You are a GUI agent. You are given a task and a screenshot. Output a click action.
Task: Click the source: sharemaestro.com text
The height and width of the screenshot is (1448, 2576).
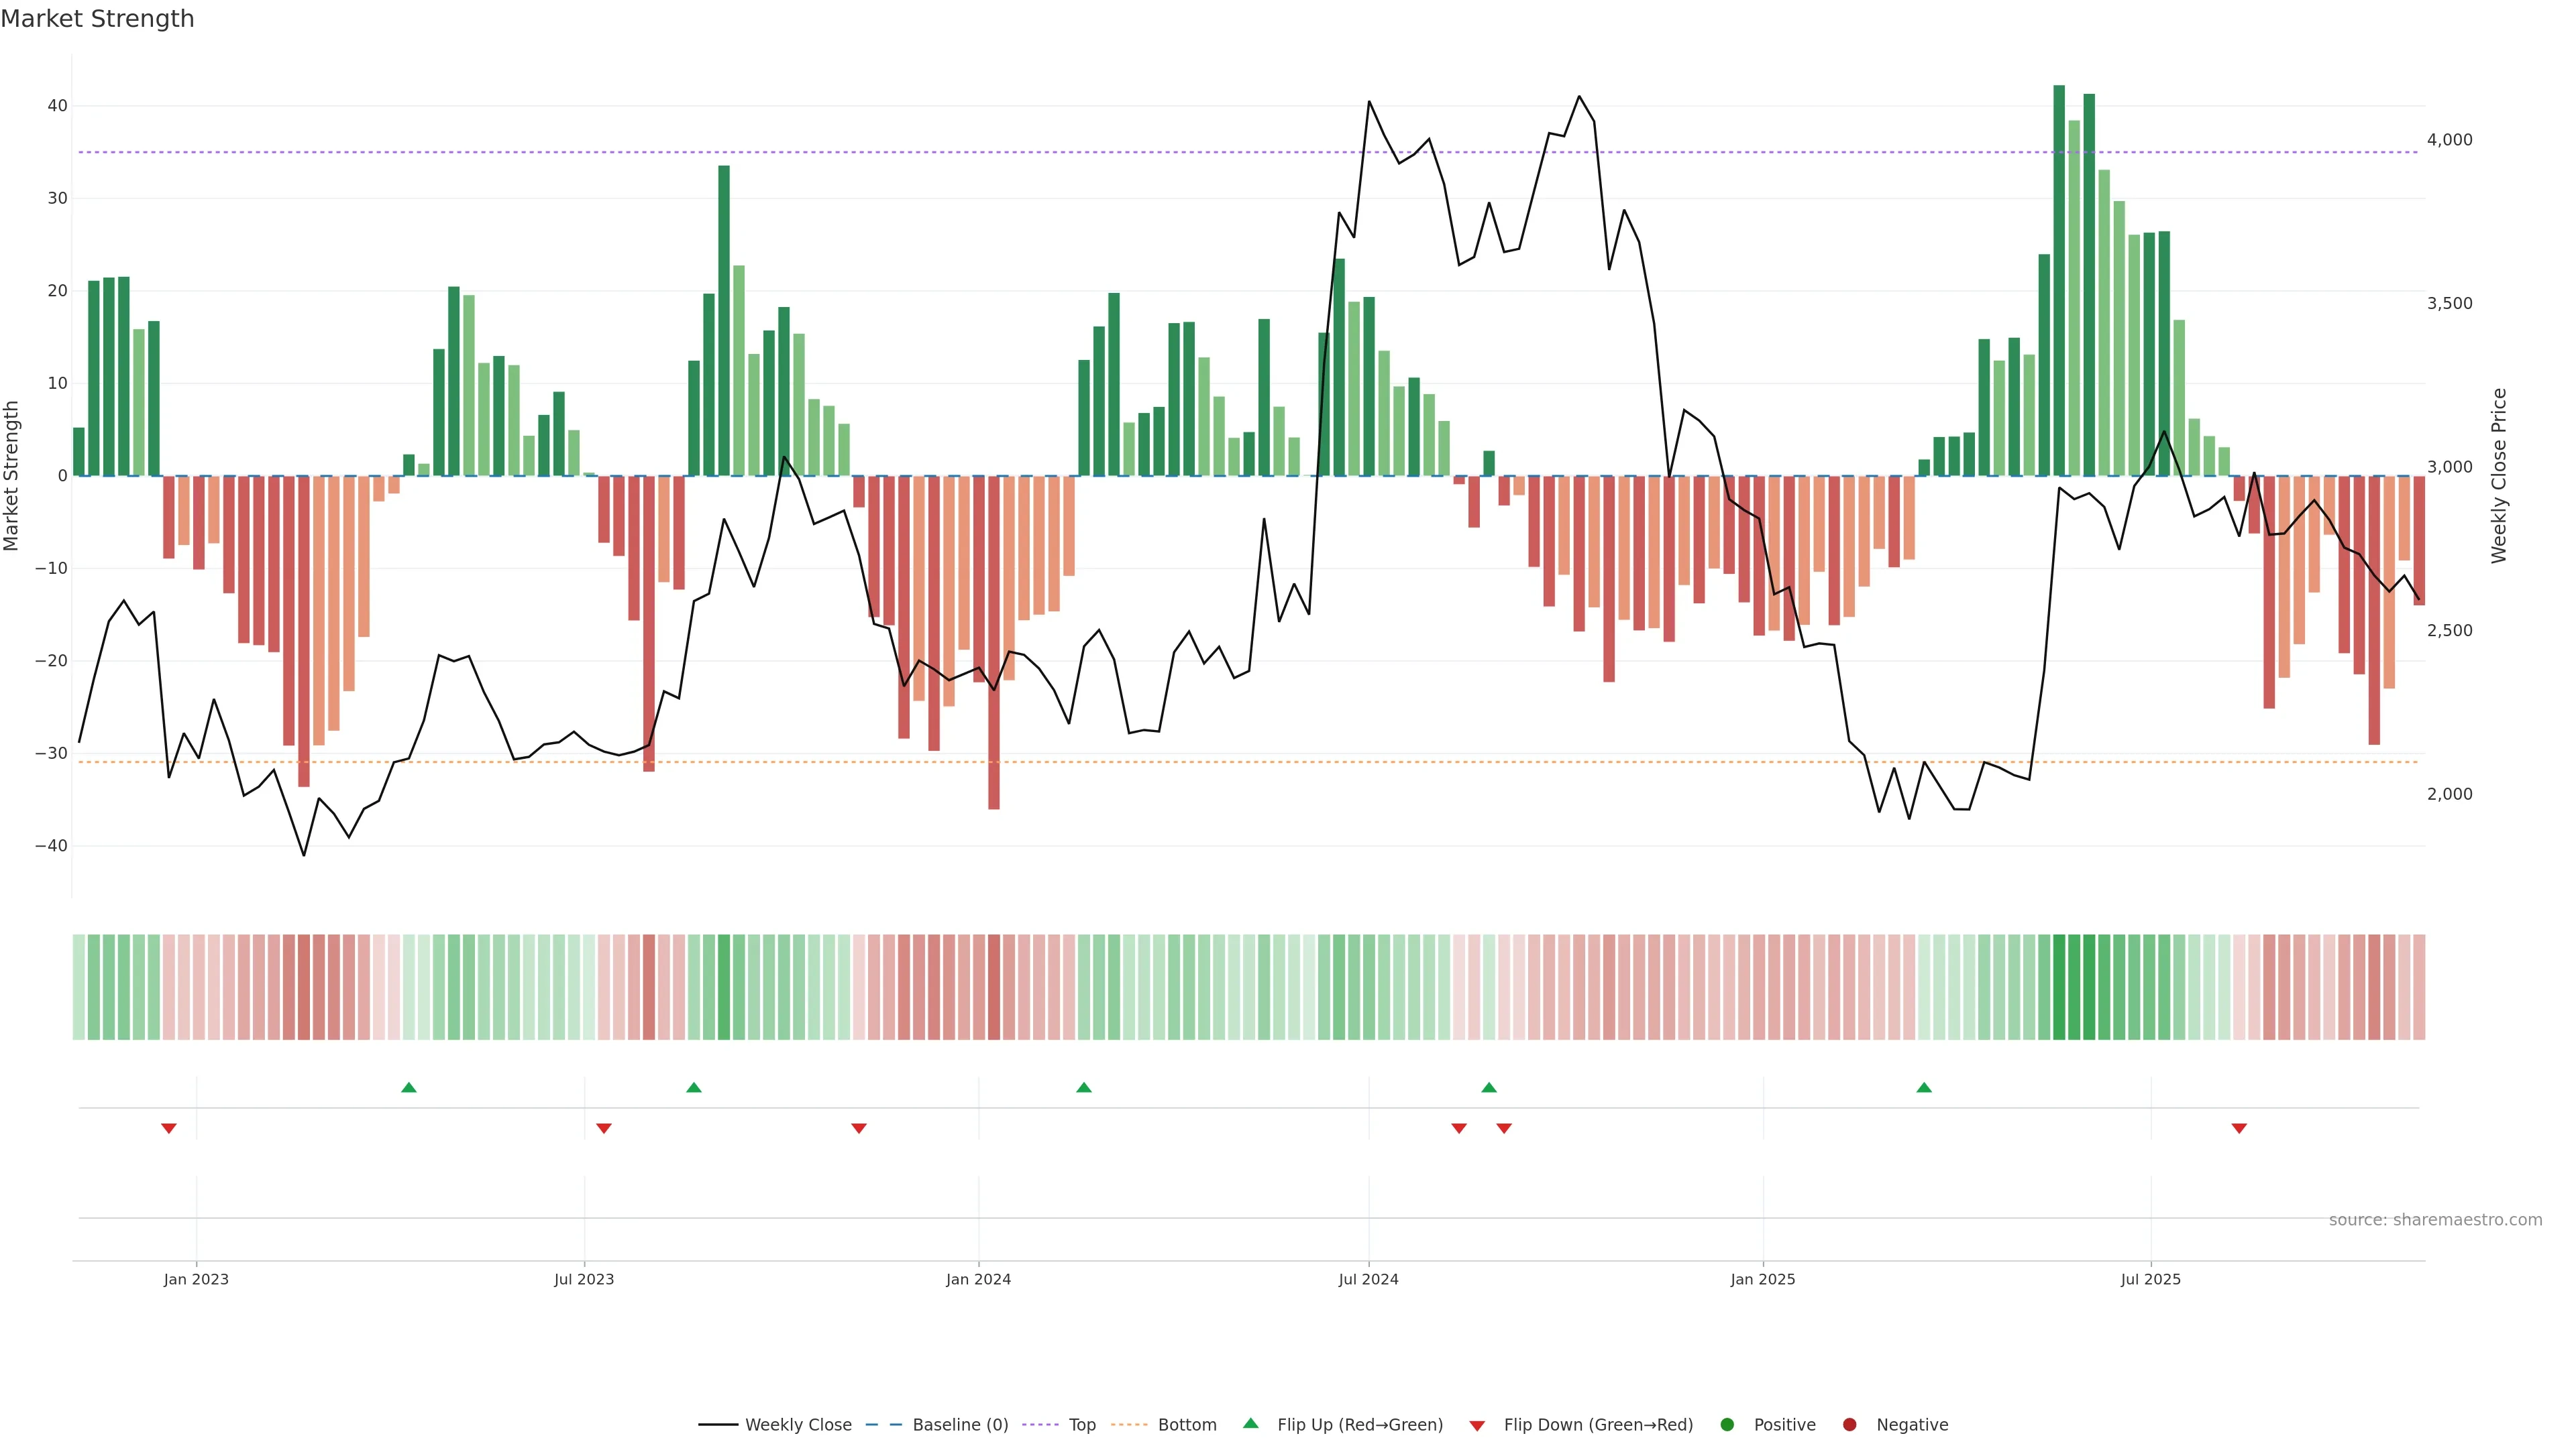pyautogui.click(x=2435, y=1220)
